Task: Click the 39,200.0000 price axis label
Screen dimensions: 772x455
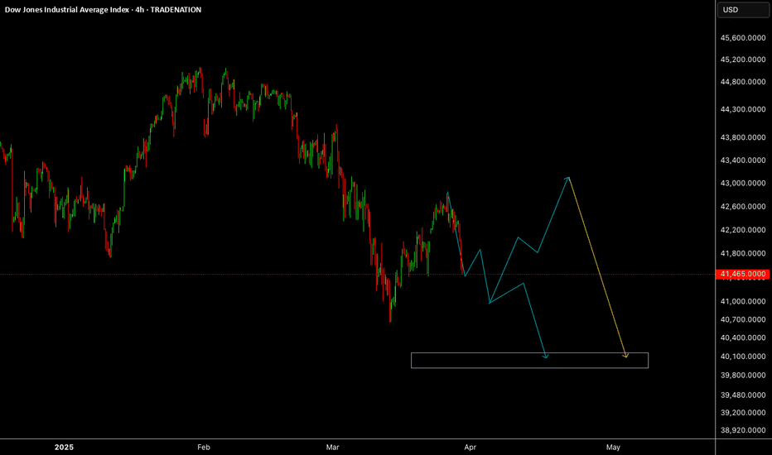Action: pyautogui.click(x=743, y=413)
